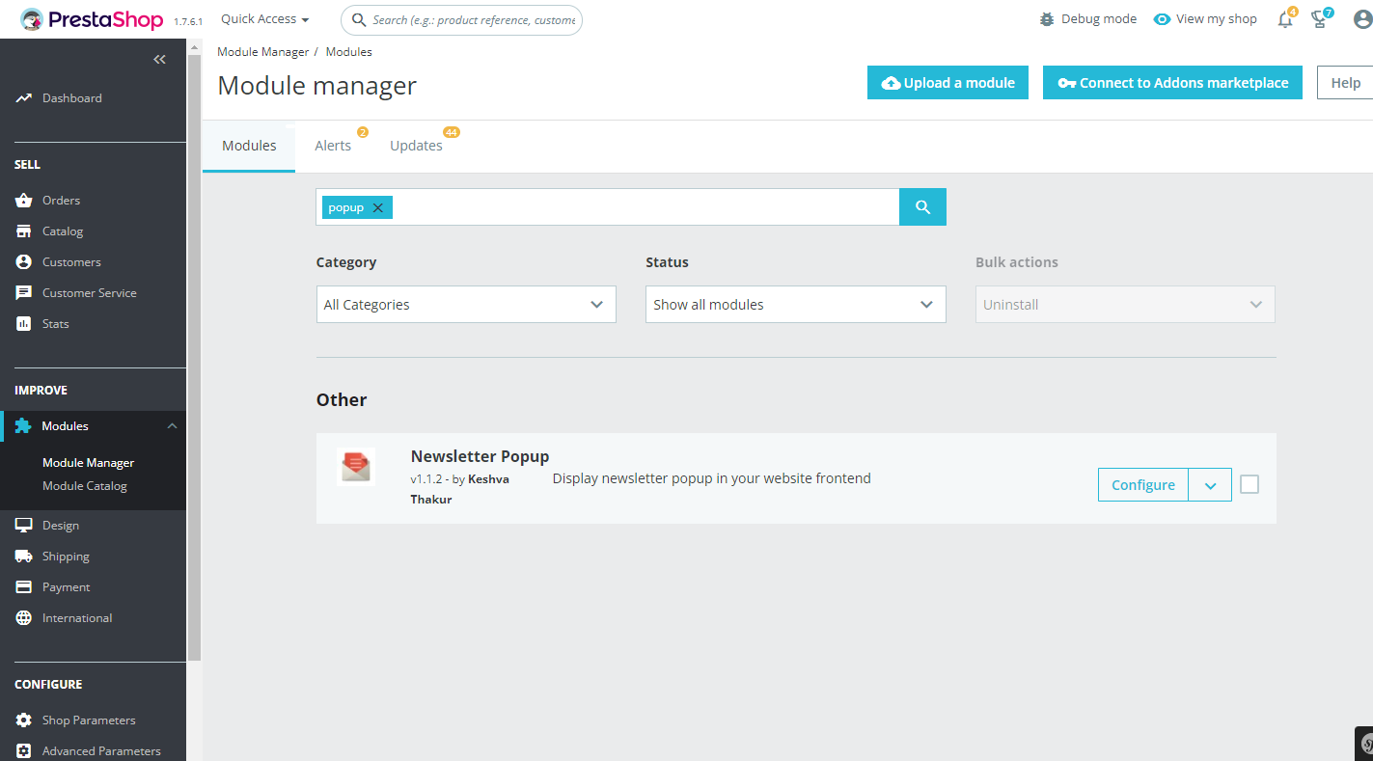Open the Help button
Screen dimensions: 1373x761
(x=1345, y=83)
